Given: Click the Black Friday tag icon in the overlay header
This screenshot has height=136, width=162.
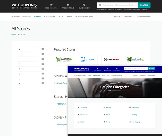Looking at the screenshot, I should tap(117, 69).
